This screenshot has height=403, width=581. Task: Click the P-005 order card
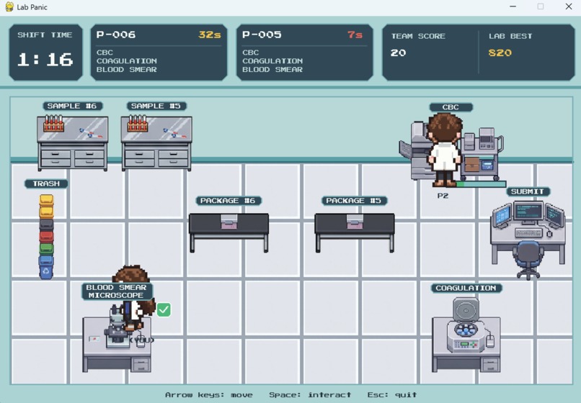click(x=305, y=53)
